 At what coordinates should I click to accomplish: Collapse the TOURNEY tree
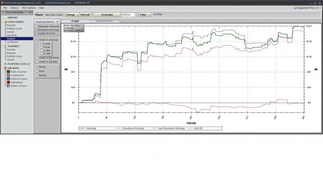[x=2, y=46]
